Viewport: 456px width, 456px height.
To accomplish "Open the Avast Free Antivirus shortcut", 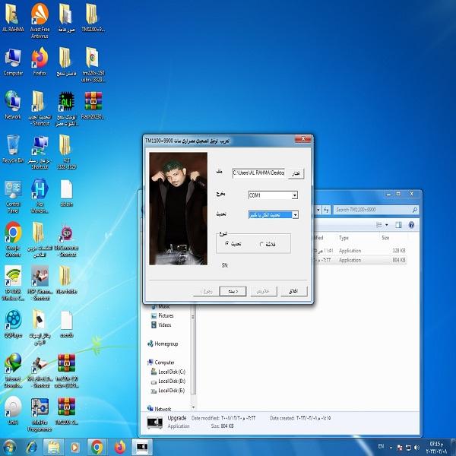I will click(x=40, y=21).
